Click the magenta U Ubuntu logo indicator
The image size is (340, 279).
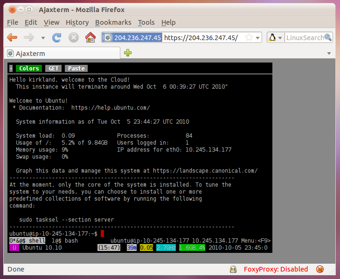point(14,248)
